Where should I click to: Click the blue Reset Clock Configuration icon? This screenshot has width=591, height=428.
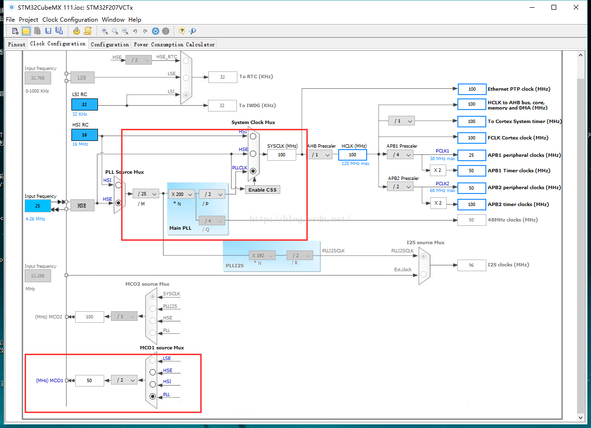pyautogui.click(x=155, y=31)
